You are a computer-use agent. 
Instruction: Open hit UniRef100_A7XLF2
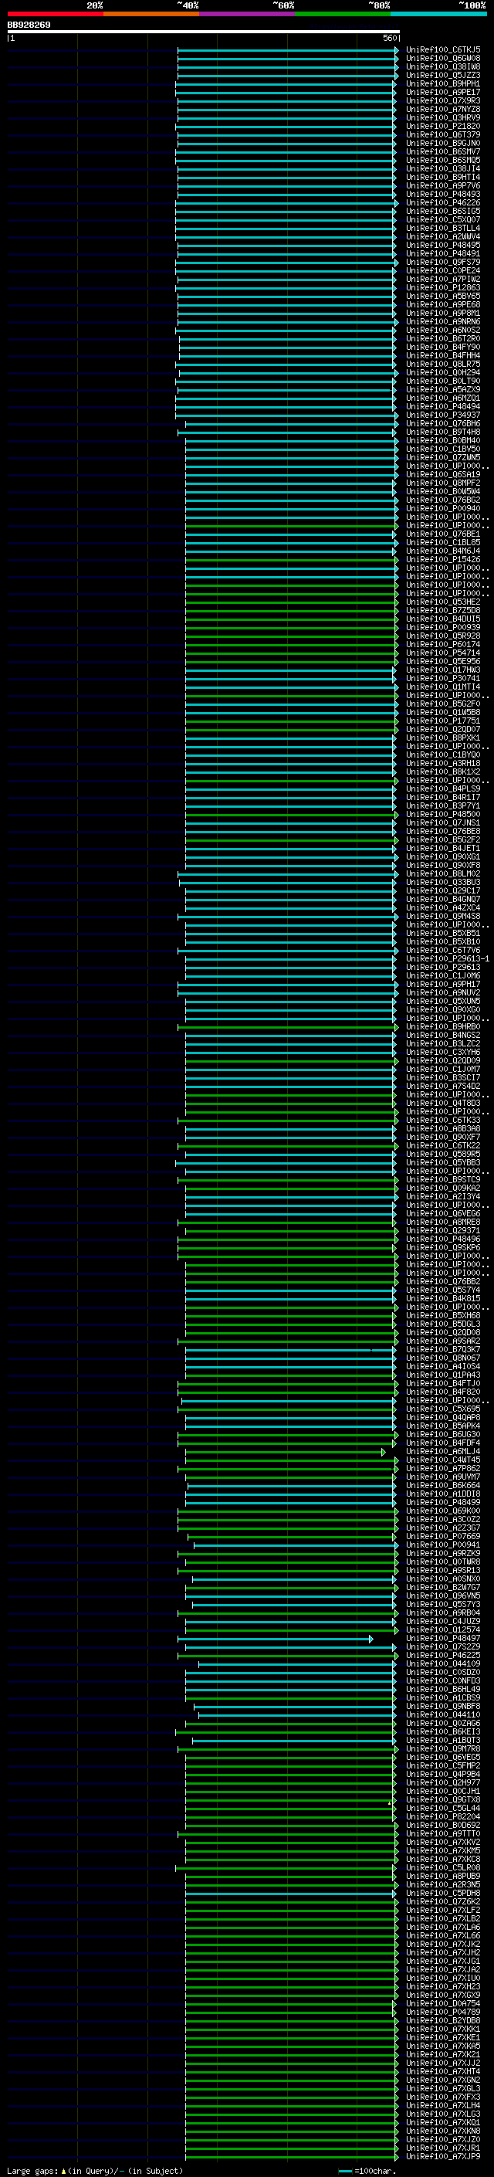(443, 1910)
